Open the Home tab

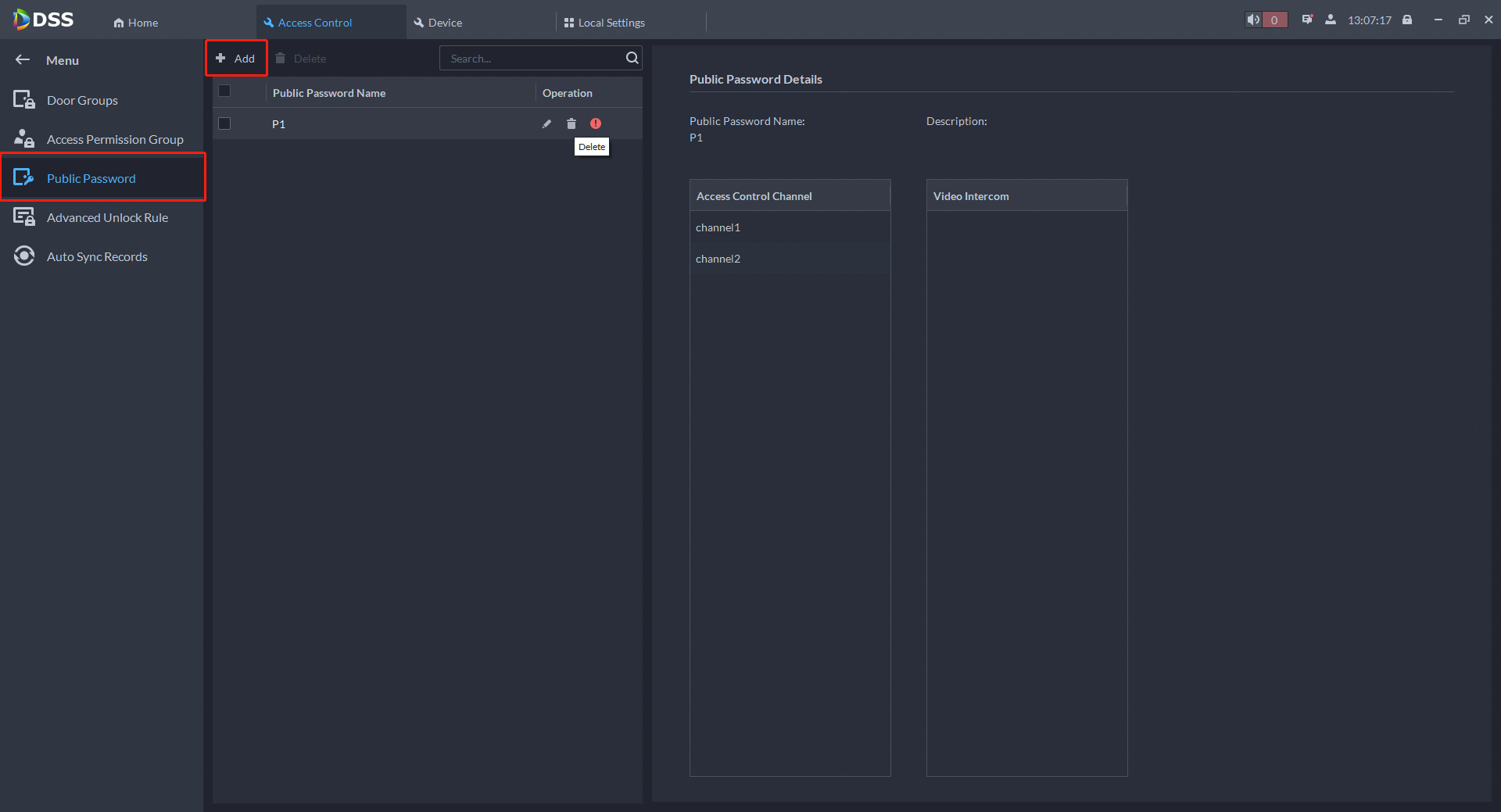[136, 23]
